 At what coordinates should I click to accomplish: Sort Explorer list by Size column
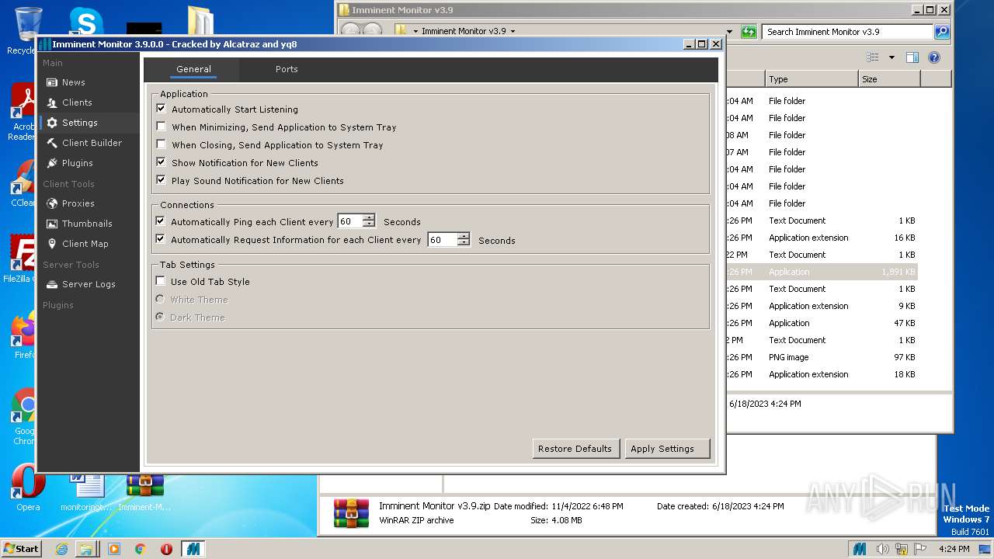(x=889, y=79)
